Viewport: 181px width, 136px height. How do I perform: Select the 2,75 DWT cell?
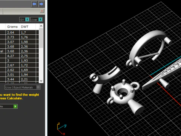coord(28,56)
